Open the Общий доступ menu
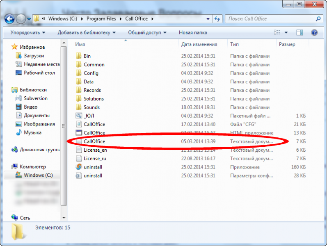The image size is (327, 246). [147, 32]
